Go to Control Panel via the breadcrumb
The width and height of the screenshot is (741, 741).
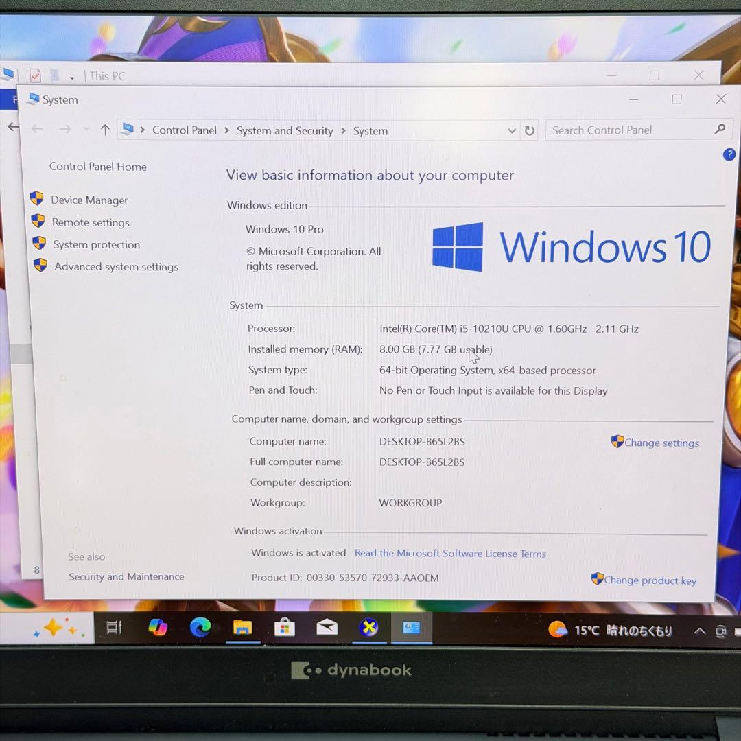(184, 130)
